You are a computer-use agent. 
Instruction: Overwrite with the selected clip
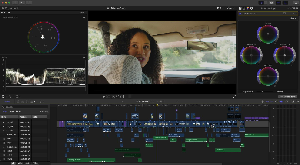pos(32,101)
